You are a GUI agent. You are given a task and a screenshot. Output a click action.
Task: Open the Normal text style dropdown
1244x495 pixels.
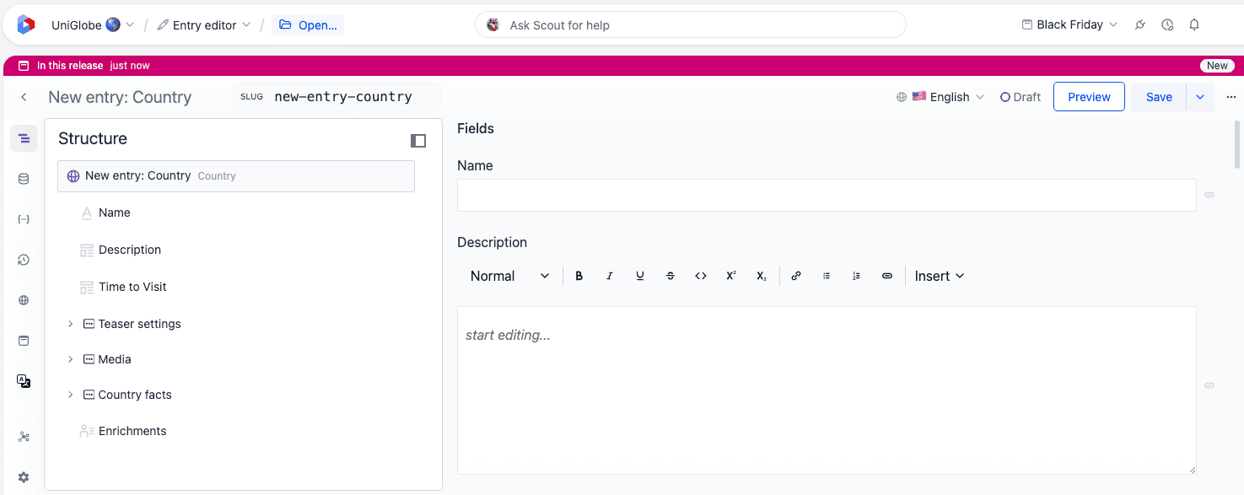[x=509, y=276]
